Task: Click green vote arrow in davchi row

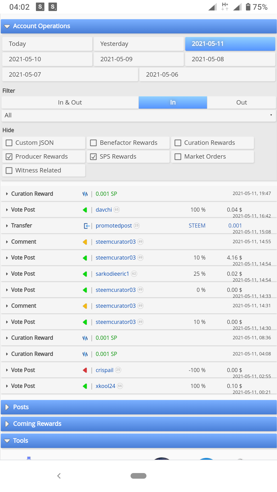Action: pyautogui.click(x=85, y=210)
